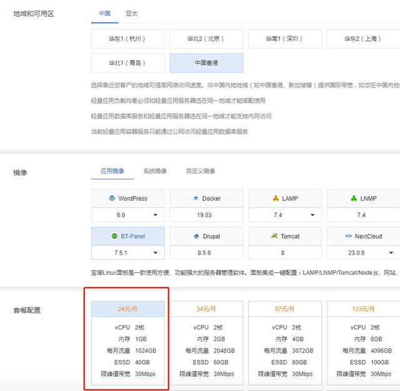This screenshot has width=400, height=391.
Task: Click the 镜像 section label
Action: (20, 172)
